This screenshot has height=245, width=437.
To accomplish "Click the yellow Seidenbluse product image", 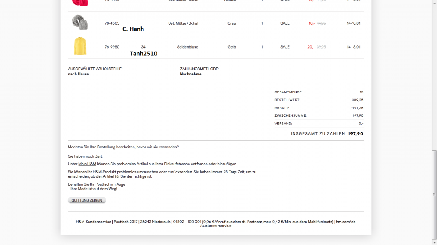I will pos(79,46).
